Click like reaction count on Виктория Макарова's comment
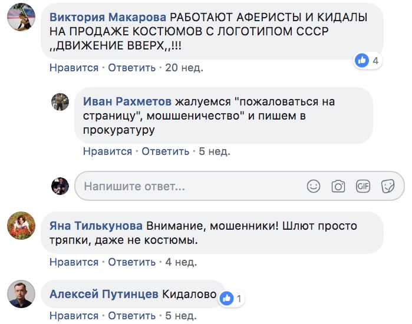Image resolution: width=412 pixels, height=324 pixels. pos(368,60)
